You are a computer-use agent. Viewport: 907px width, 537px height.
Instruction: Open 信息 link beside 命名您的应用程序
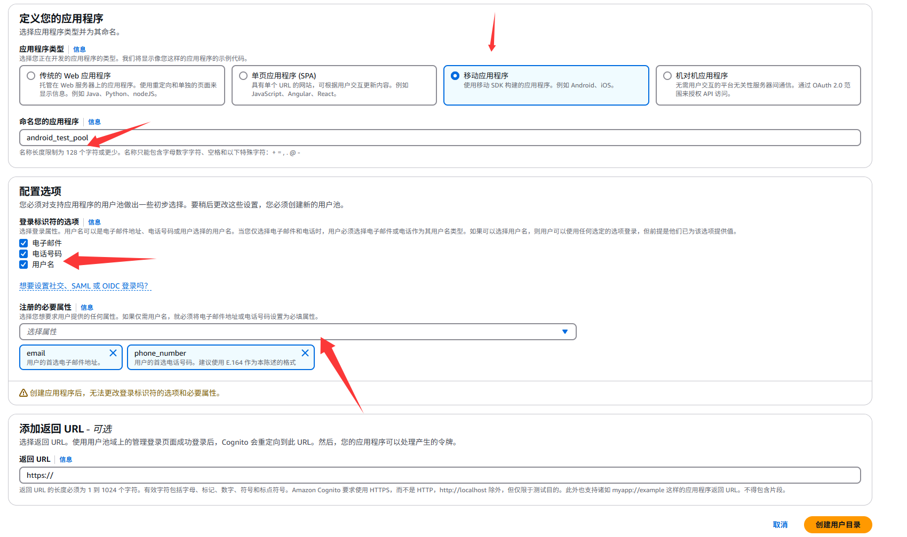pyautogui.click(x=94, y=122)
